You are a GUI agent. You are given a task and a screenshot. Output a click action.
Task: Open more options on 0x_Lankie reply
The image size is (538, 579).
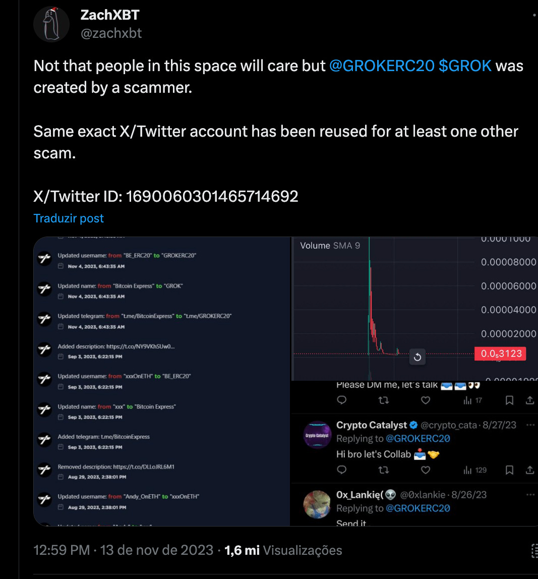[530, 495]
